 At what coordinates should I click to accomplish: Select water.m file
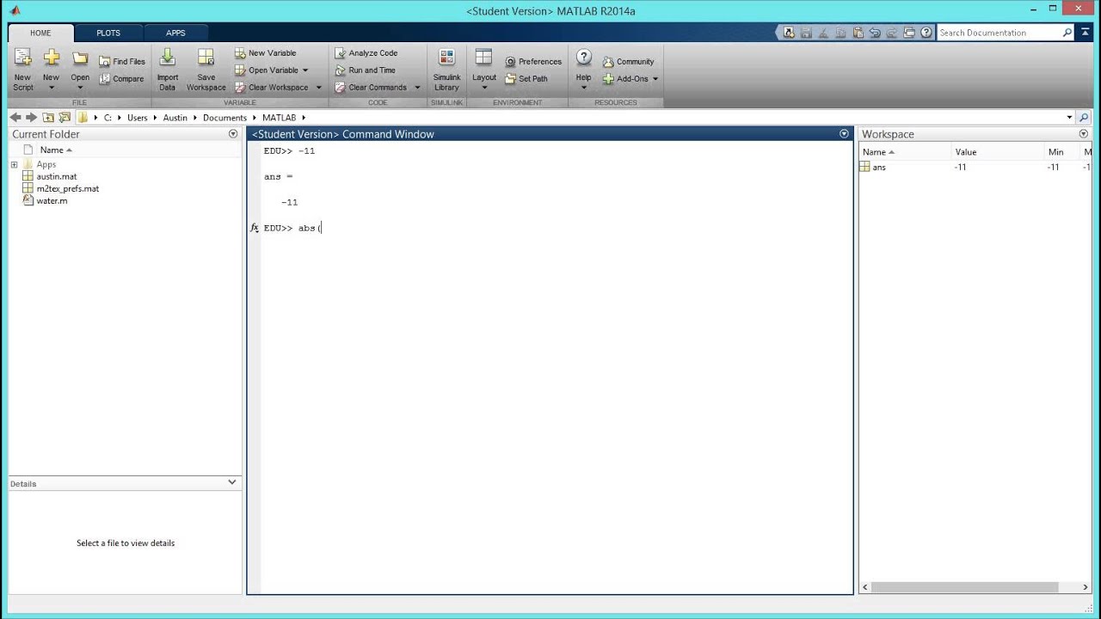pos(52,200)
